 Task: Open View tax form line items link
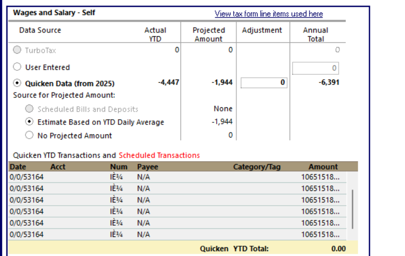[268, 14]
